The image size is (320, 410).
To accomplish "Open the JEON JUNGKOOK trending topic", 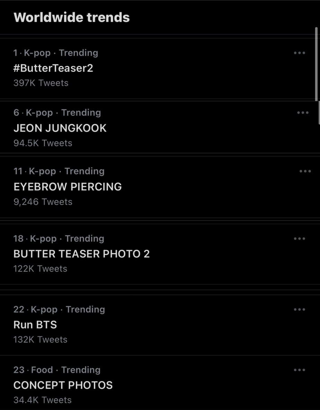I will 60,128.
